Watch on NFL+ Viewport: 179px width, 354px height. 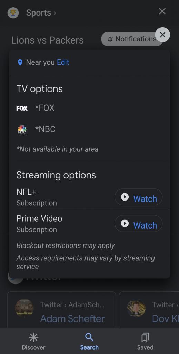tap(138, 197)
